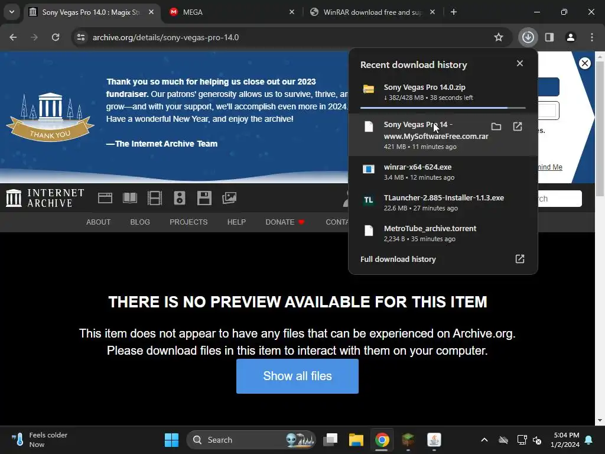Viewport: 605px width, 454px height.
Task: Open DONATE menu item
Action: coord(285,222)
